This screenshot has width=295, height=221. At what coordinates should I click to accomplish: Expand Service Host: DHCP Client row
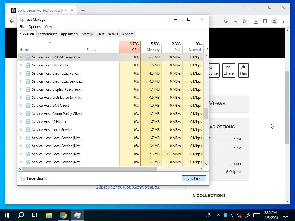pos(21,65)
